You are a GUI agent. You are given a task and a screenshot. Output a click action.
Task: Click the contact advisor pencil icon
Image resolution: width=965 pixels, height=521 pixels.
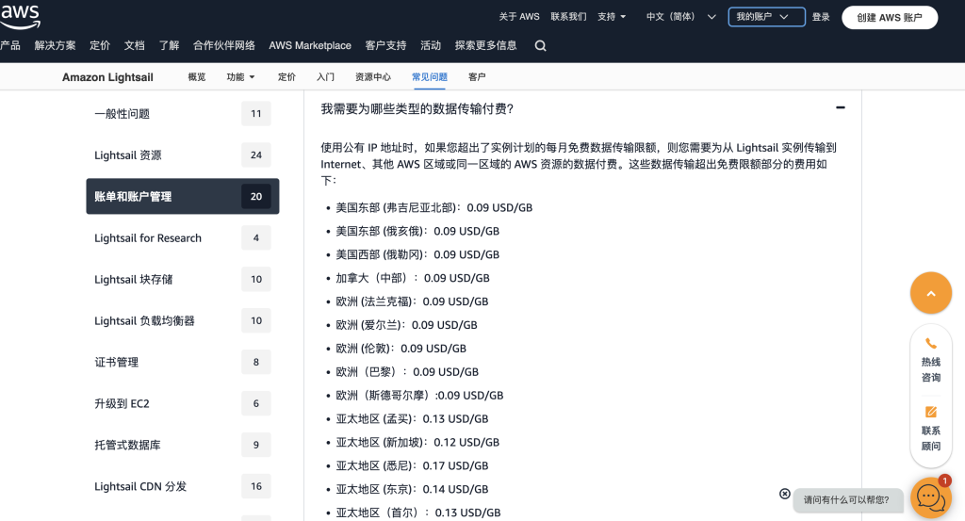point(930,412)
